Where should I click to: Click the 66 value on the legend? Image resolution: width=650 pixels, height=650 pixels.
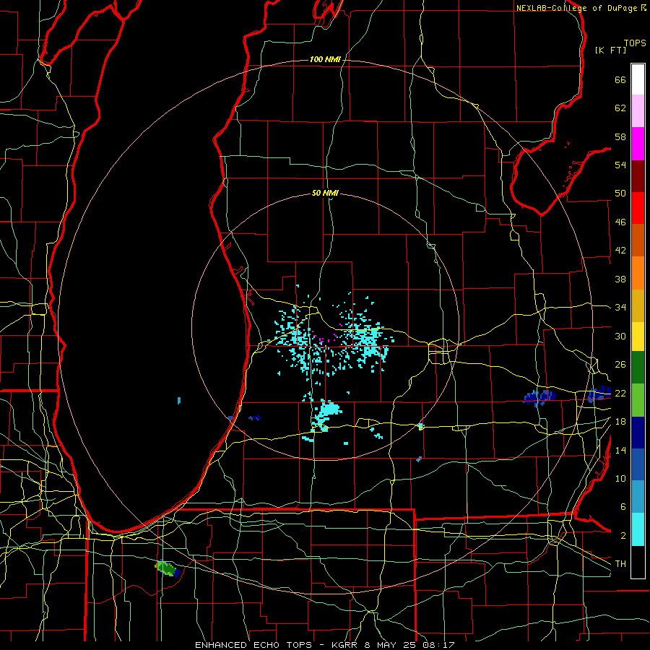[620, 79]
